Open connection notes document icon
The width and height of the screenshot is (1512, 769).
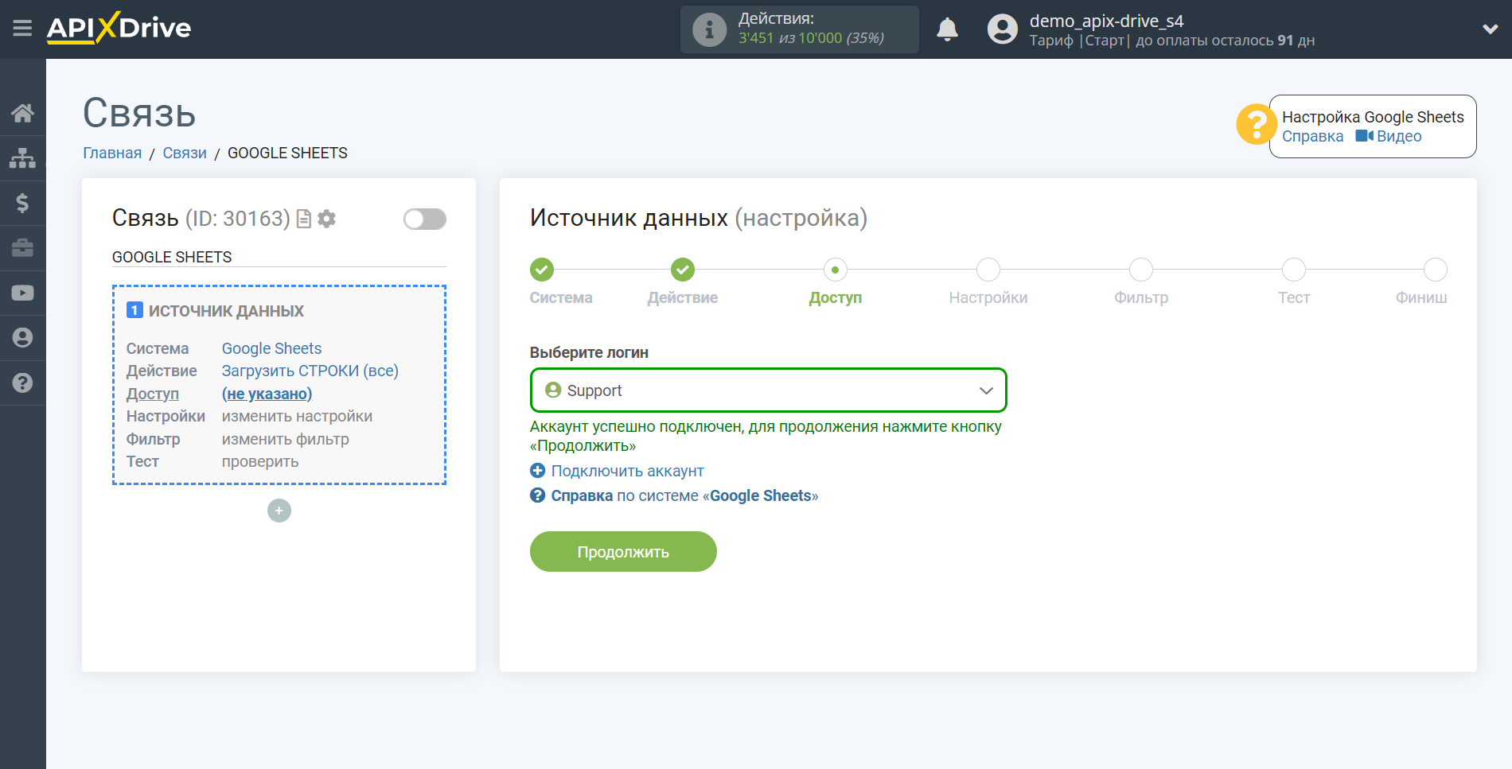303,219
